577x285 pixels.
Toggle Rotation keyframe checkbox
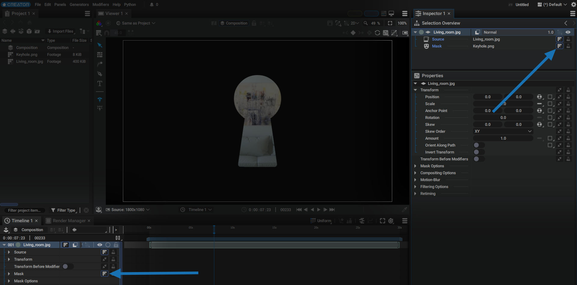550,117
